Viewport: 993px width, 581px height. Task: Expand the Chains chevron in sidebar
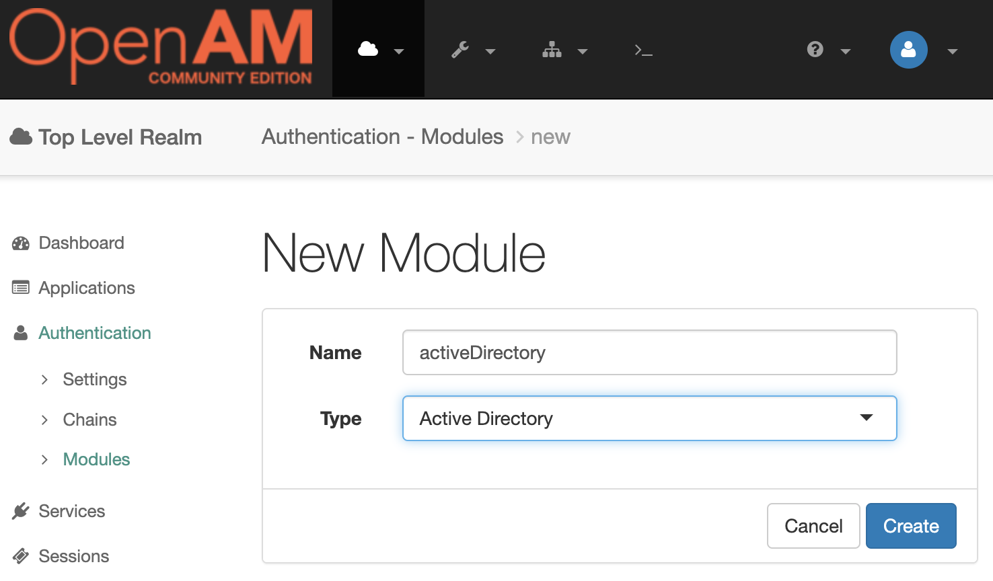44,420
